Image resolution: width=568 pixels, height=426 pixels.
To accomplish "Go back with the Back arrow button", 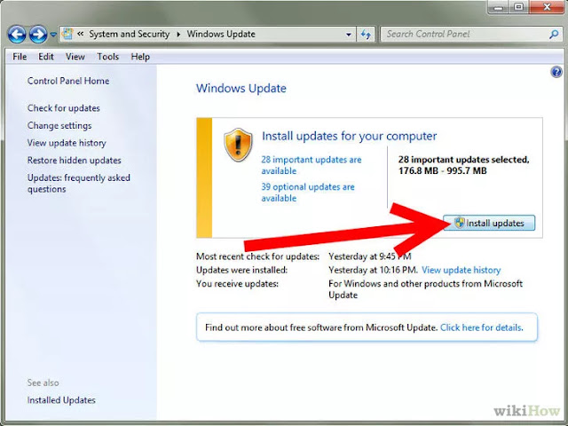I will 17,35.
